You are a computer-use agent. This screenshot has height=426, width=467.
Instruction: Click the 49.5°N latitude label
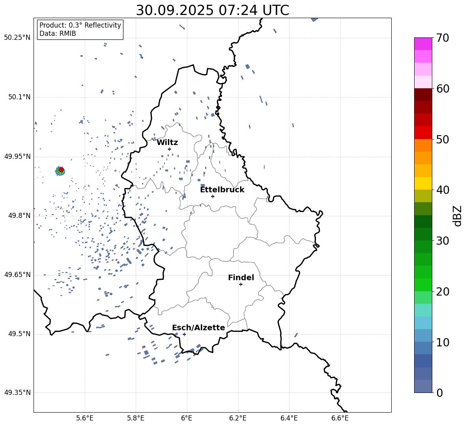[x=19, y=334]
